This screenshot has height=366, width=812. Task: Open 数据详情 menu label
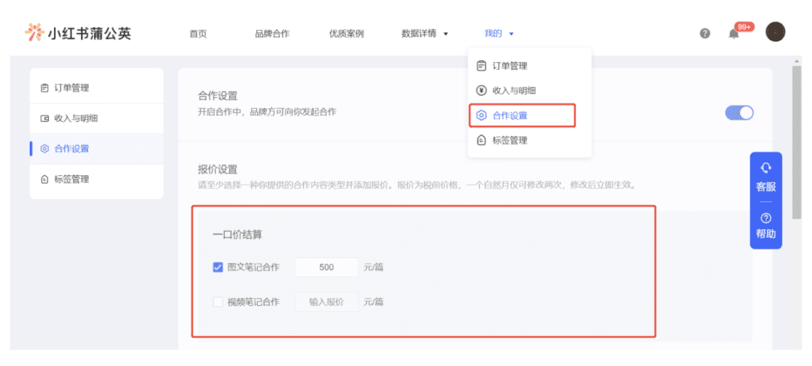point(419,34)
